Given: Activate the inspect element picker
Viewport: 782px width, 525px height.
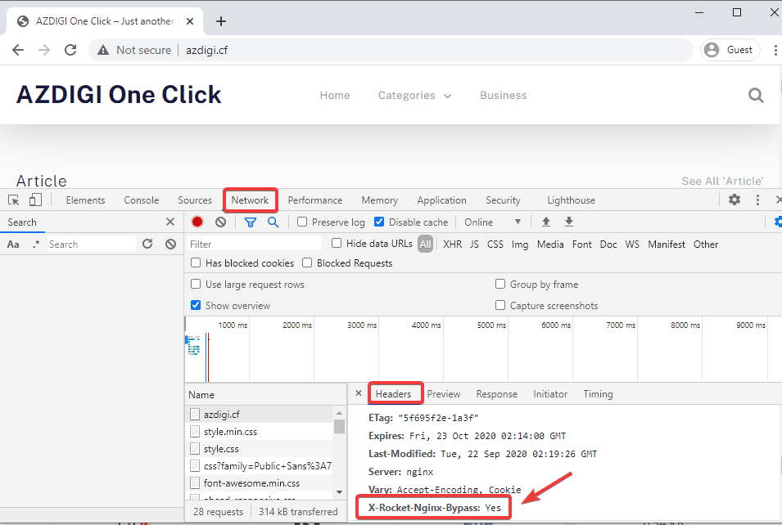Looking at the screenshot, I should (14, 200).
